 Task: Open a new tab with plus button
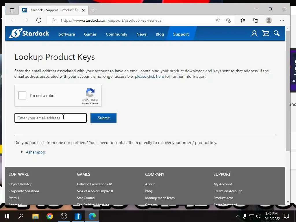tap(93, 10)
